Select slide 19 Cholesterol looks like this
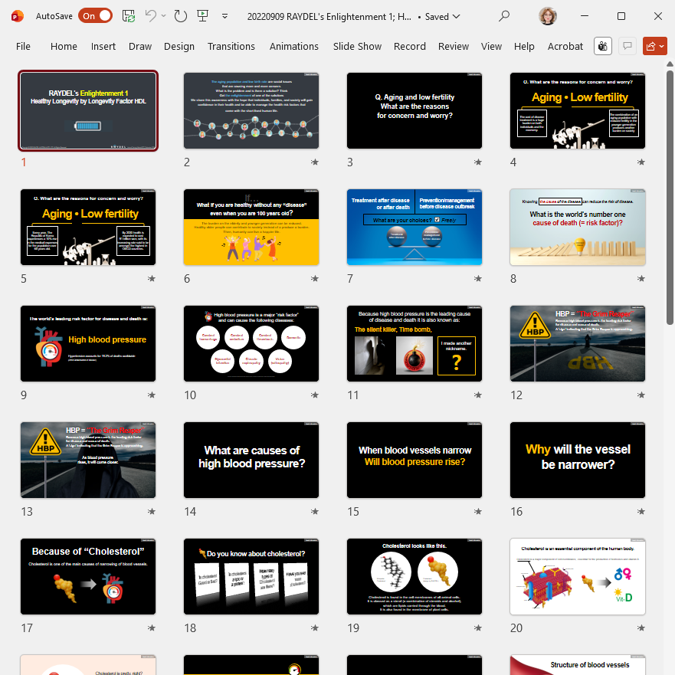Viewport: 675px width, 675px height. pyautogui.click(x=415, y=576)
